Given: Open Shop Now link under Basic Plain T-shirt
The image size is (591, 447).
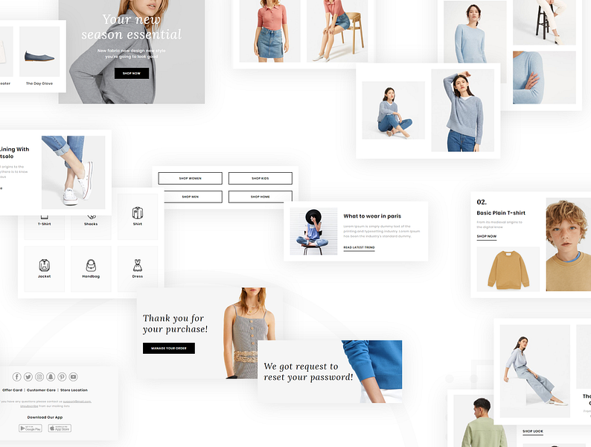Looking at the screenshot, I should pyautogui.click(x=487, y=236).
